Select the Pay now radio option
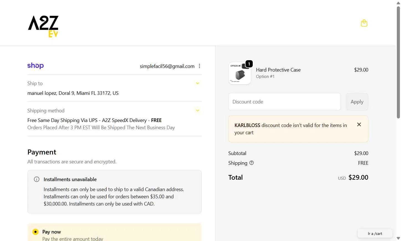 pos(35,232)
